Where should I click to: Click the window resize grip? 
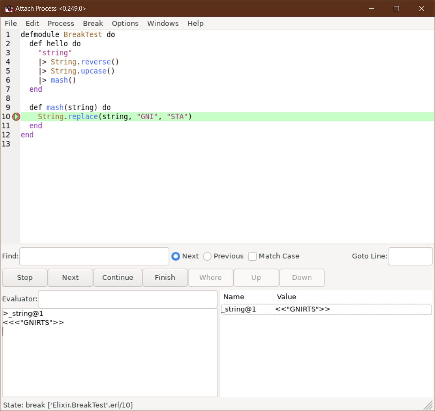click(x=428, y=405)
